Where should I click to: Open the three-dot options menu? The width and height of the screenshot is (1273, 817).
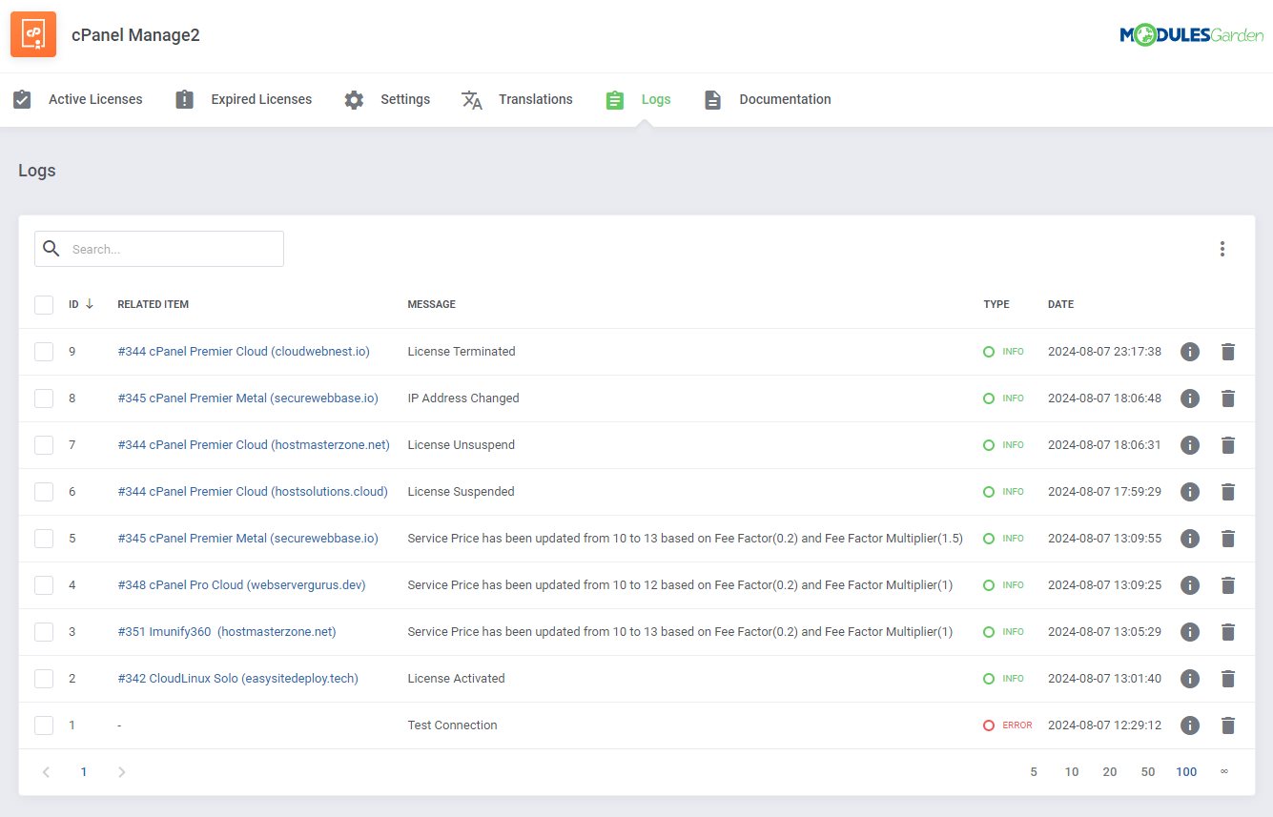(1222, 249)
